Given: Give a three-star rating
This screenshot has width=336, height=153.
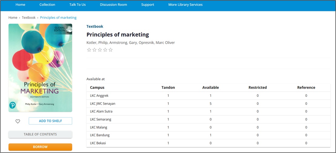Looking at the screenshot, I should 100,50.
